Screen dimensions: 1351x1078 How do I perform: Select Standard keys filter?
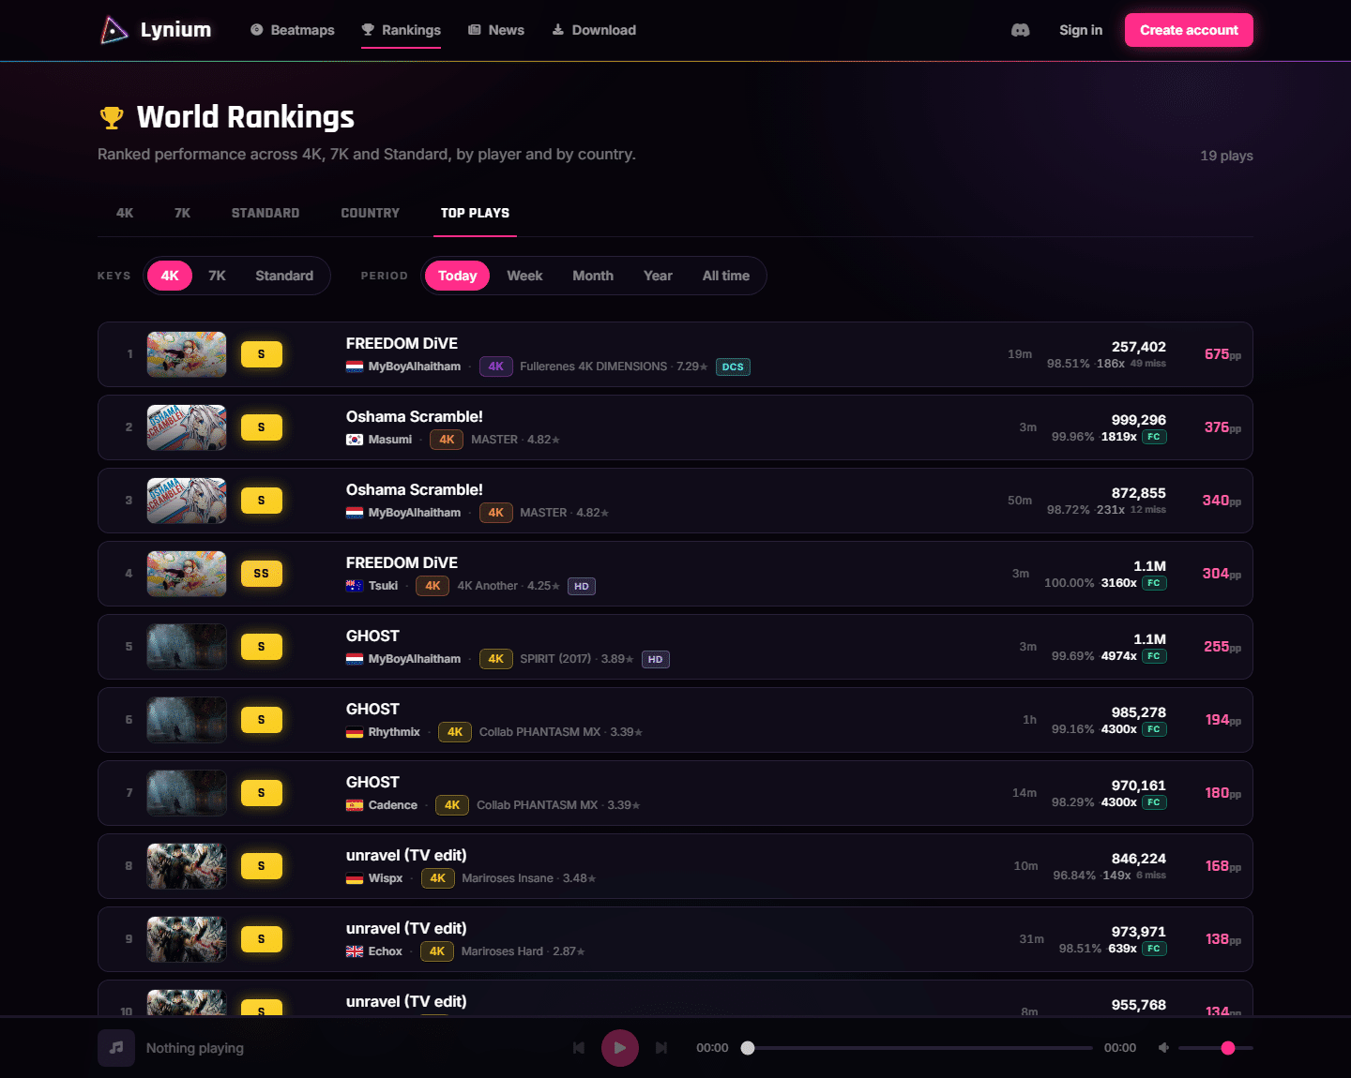tap(284, 276)
